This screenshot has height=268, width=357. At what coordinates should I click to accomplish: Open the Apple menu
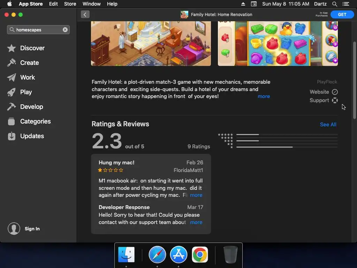click(9, 4)
